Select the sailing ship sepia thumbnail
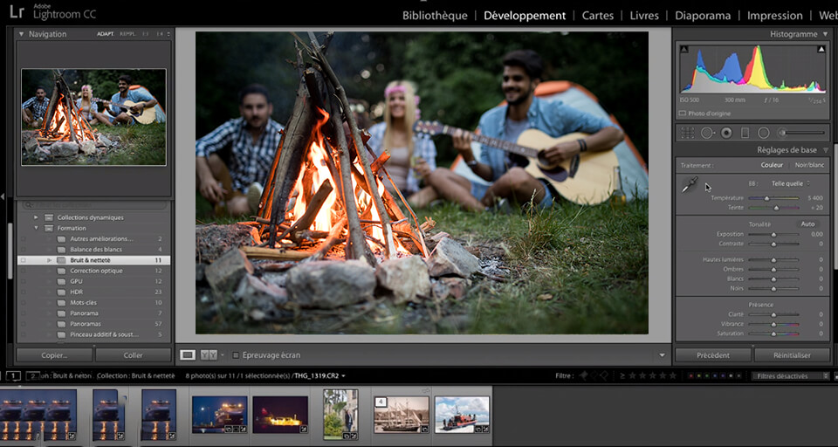Screen dimensions: 838x447 point(402,415)
